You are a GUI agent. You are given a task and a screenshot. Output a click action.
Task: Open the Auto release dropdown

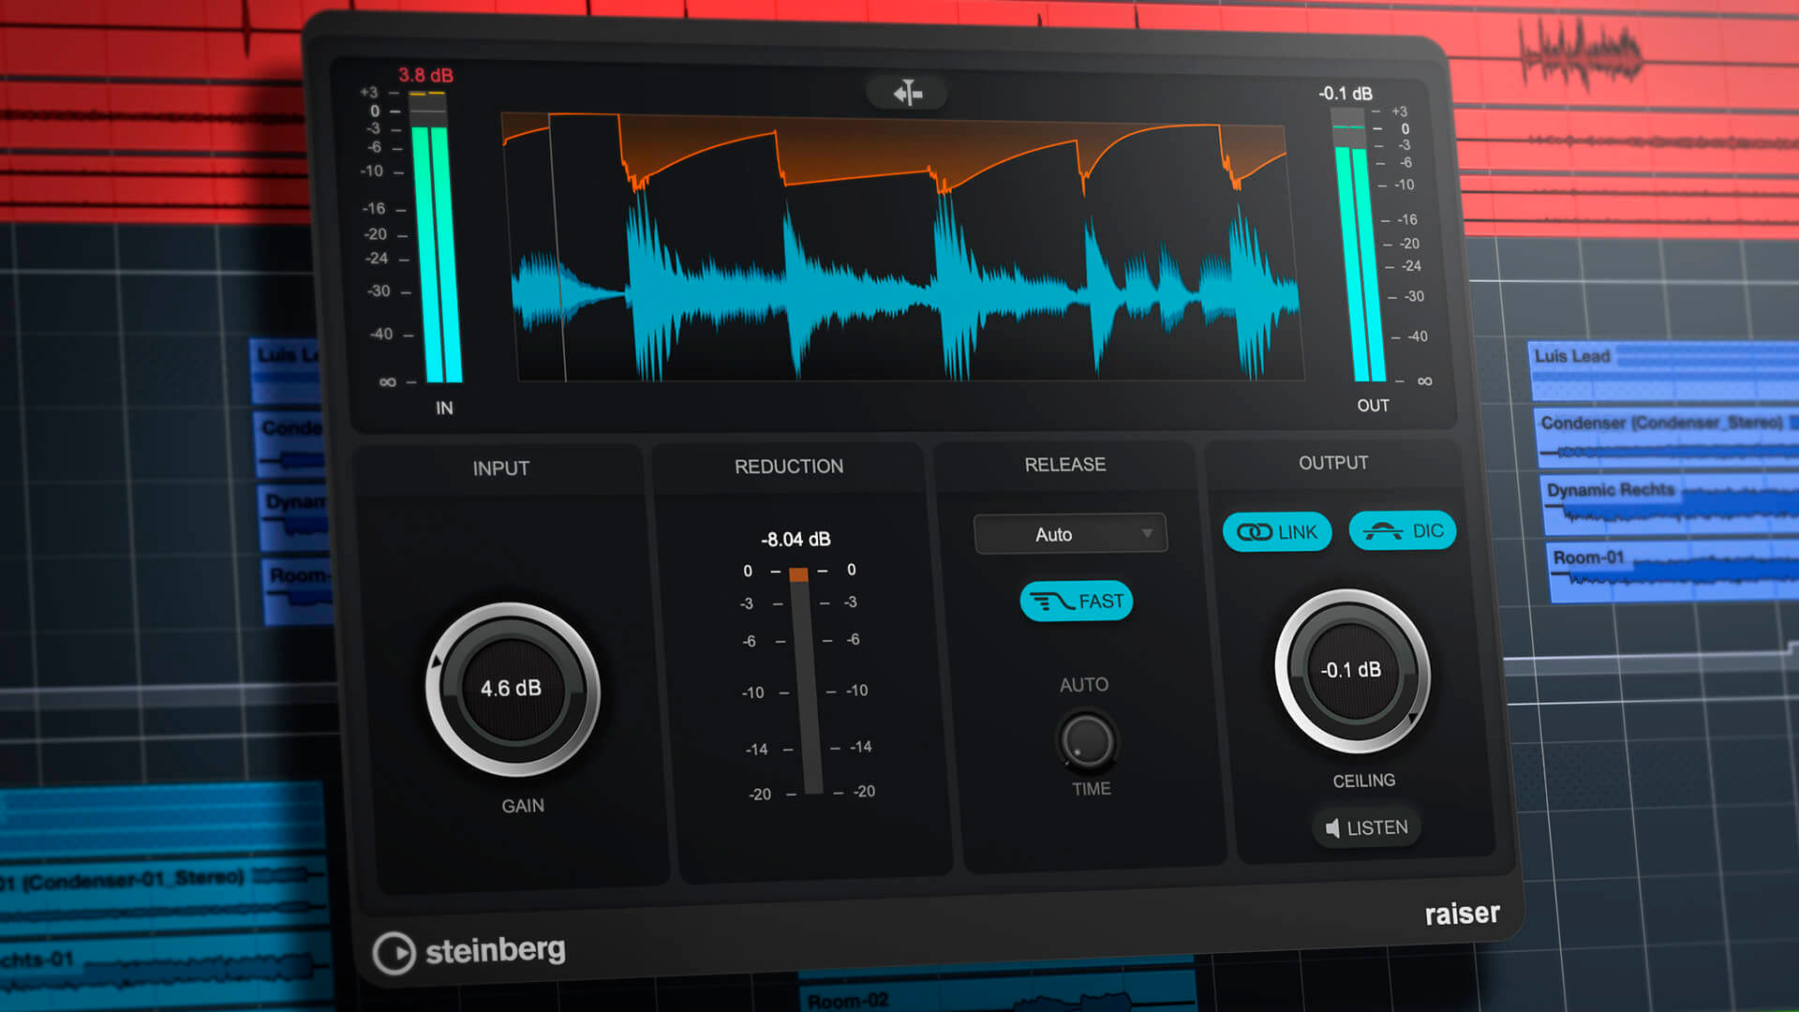coord(1069,534)
